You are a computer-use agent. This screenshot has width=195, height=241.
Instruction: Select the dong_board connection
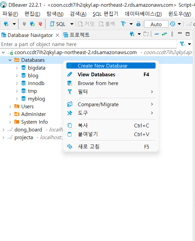(28, 129)
